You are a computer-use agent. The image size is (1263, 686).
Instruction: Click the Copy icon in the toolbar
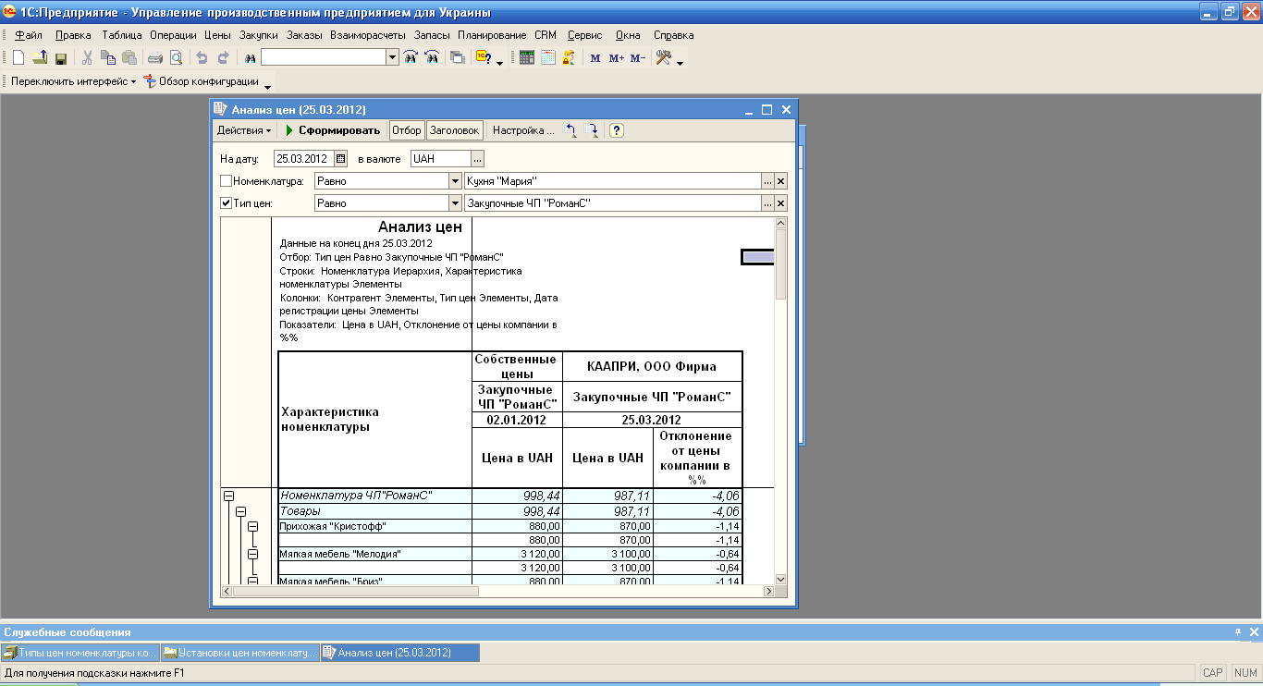108,57
